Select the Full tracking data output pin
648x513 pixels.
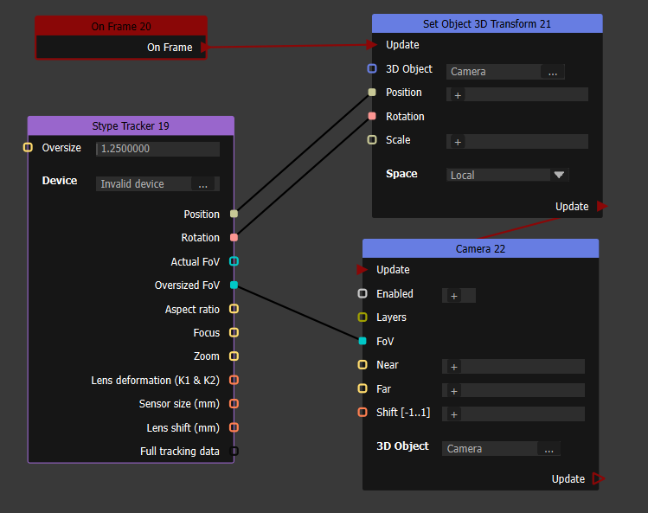pos(234,451)
